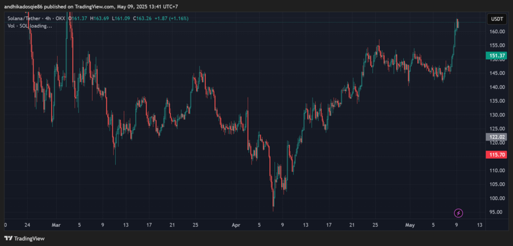Open the USDT currency selector
Image resolution: width=513 pixels, height=246 pixels.
(x=496, y=19)
